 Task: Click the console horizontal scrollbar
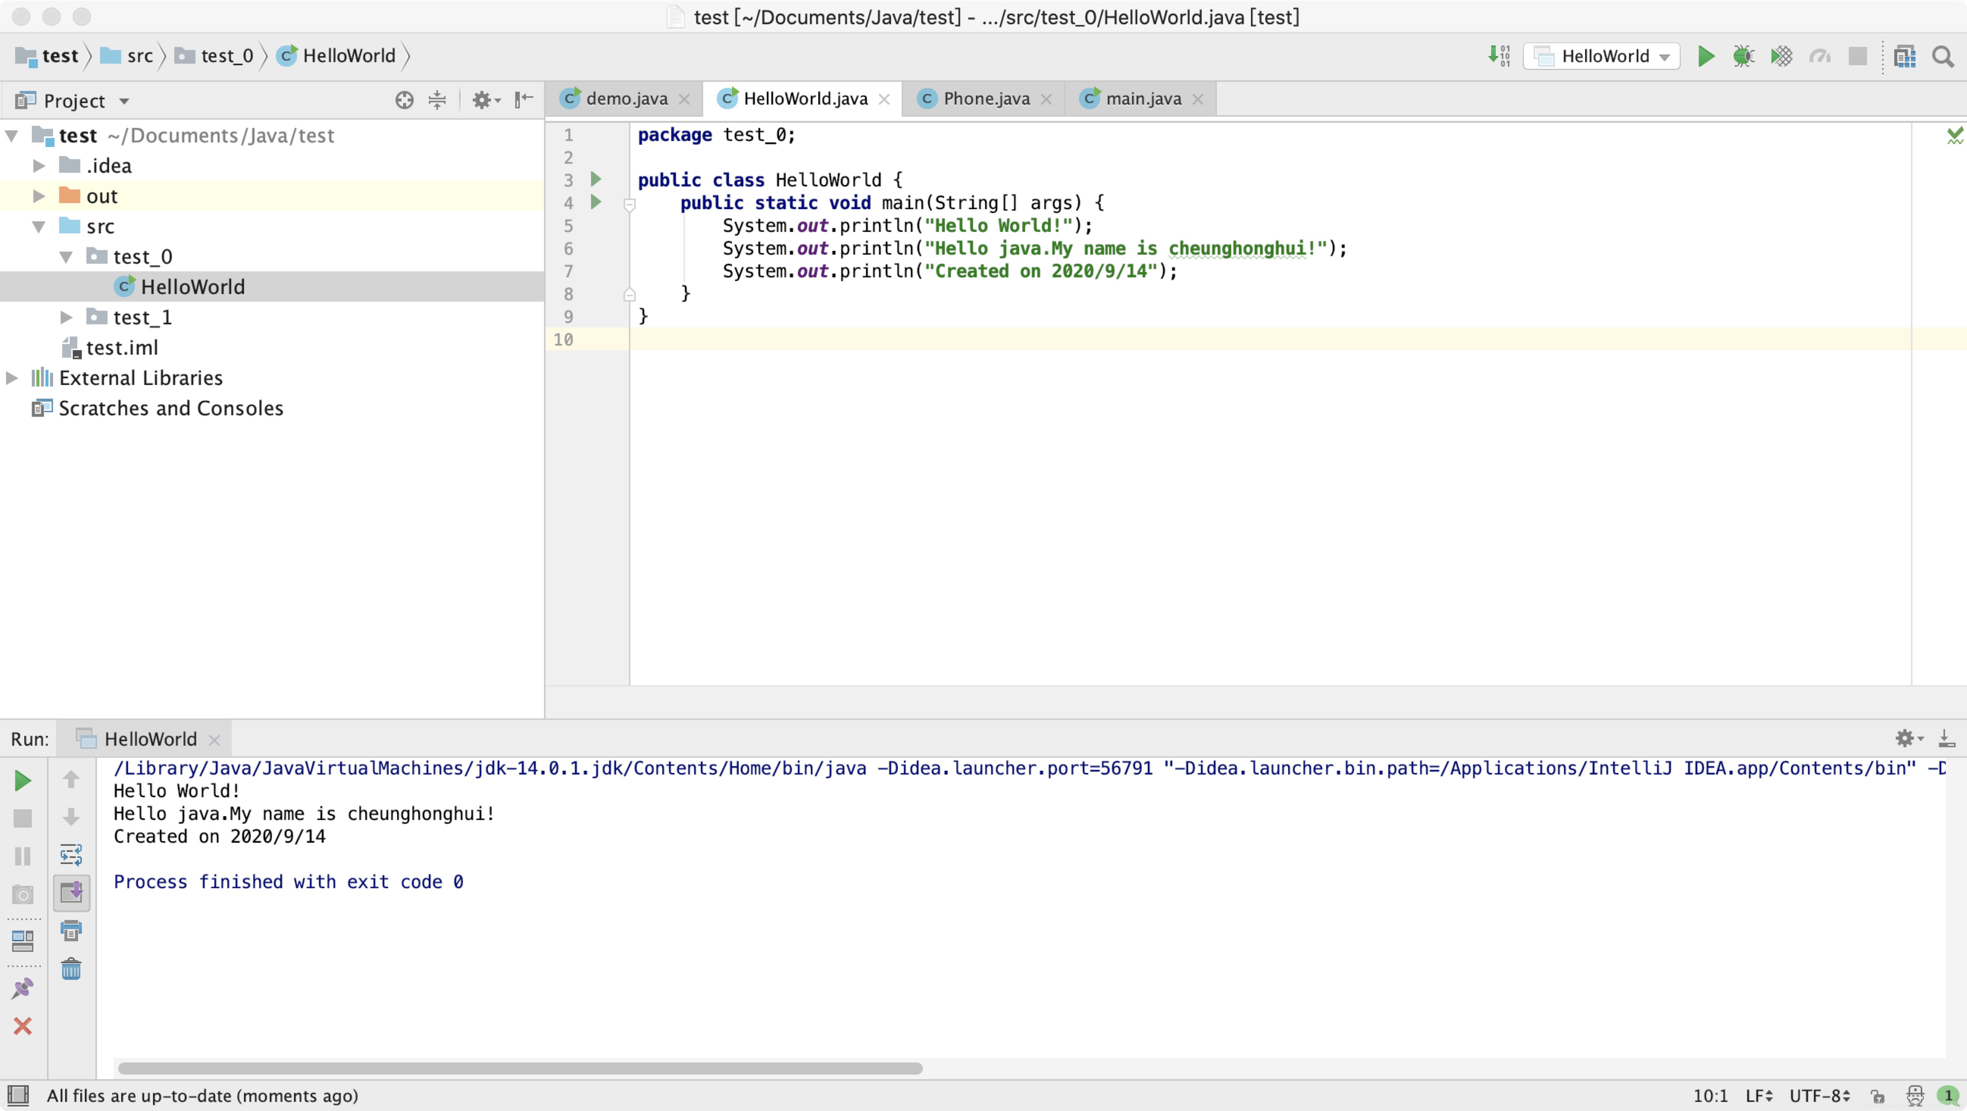point(520,1068)
